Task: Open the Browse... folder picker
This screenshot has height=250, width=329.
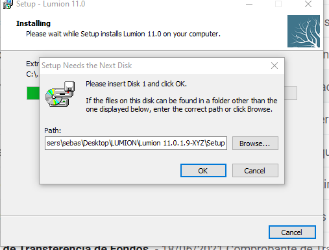Action: (255, 143)
